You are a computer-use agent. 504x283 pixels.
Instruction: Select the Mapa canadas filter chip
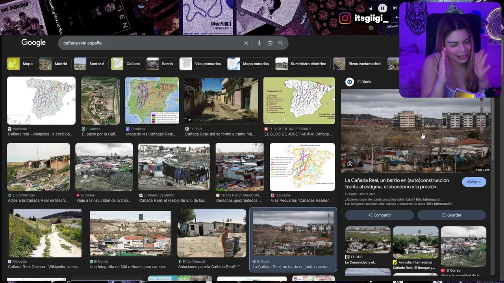click(x=250, y=64)
